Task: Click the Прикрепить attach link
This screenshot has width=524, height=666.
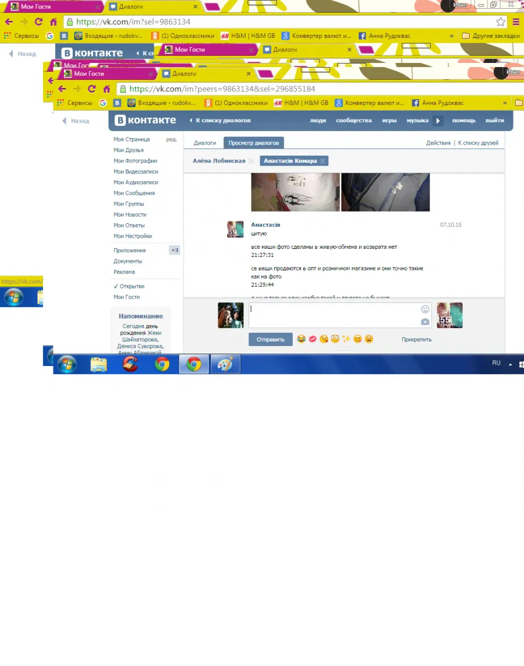Action: [x=416, y=339]
